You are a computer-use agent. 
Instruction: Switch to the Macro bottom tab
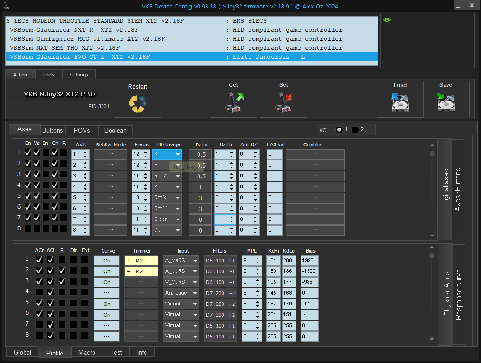[x=87, y=352]
